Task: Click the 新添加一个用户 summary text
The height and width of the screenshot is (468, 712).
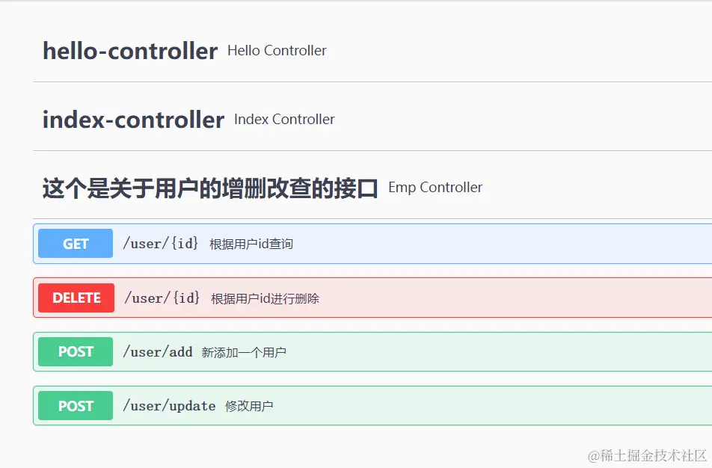Action: pos(244,352)
